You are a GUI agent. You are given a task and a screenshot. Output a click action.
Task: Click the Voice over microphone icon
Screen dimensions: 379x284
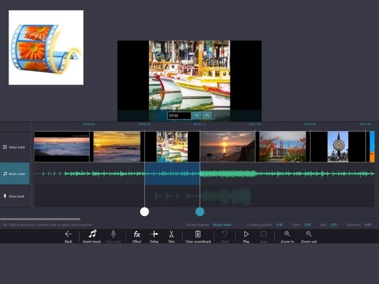pos(113,234)
